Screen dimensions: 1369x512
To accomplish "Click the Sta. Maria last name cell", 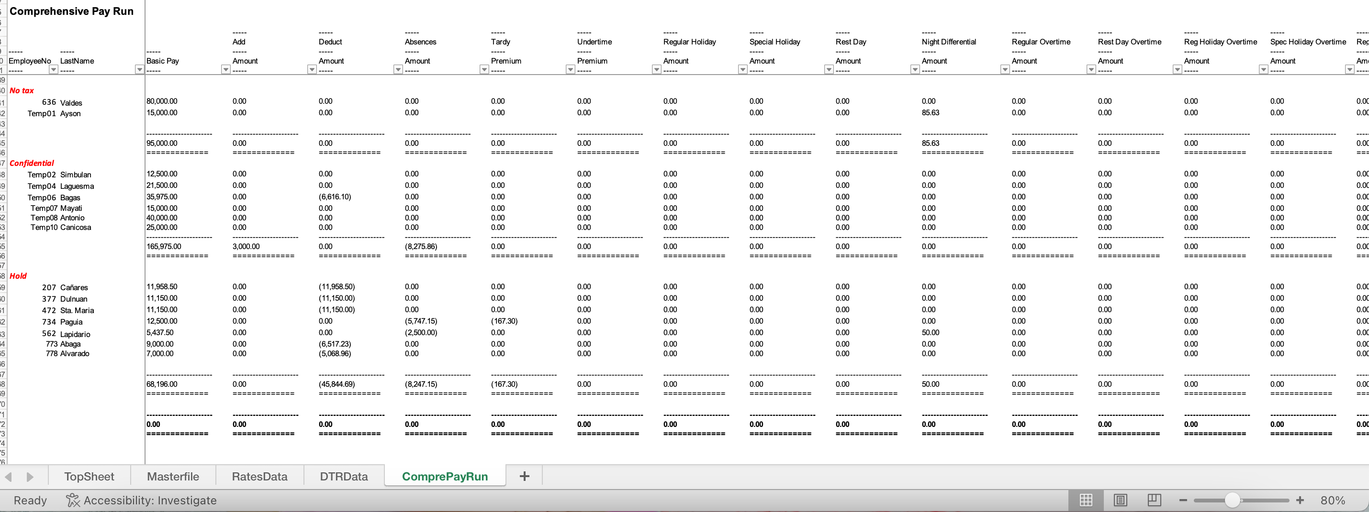I will click(x=77, y=310).
